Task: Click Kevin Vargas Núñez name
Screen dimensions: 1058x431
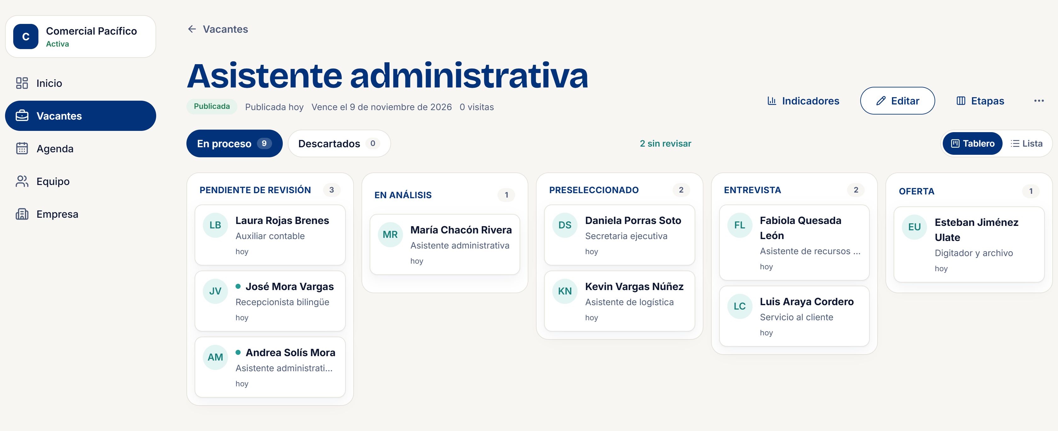Action: [x=634, y=287]
